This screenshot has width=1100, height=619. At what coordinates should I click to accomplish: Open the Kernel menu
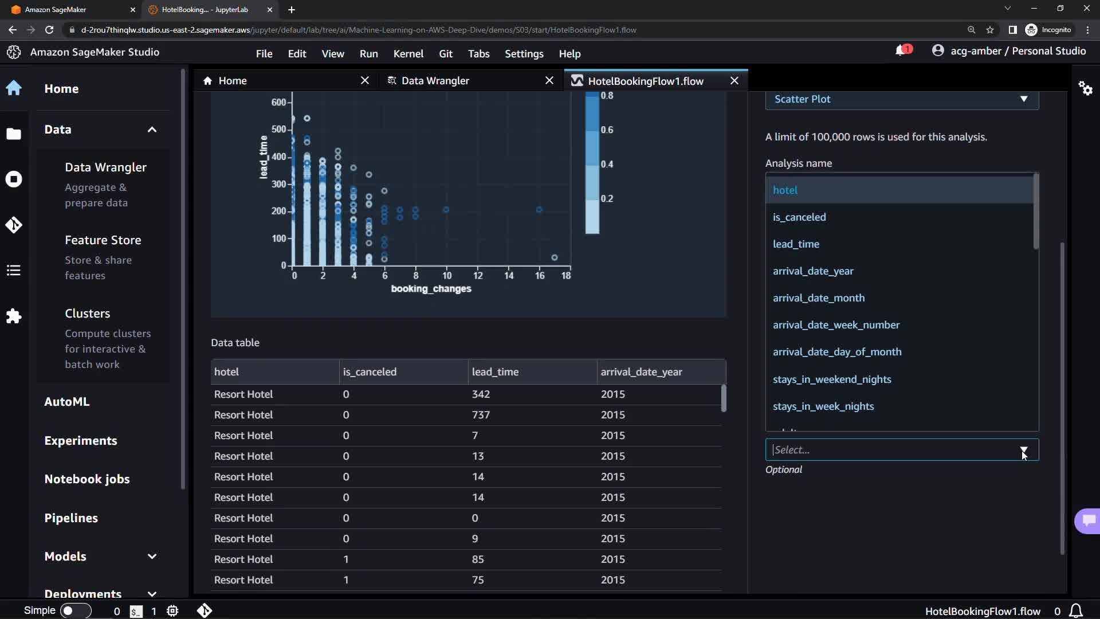tap(408, 53)
